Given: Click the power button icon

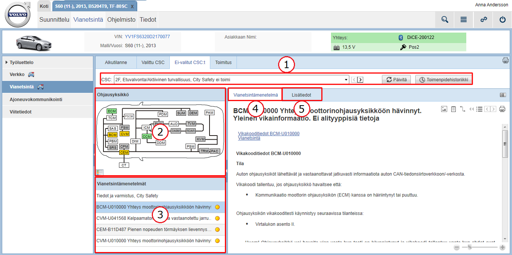Looking at the screenshot, I should pyautogui.click(x=503, y=20).
